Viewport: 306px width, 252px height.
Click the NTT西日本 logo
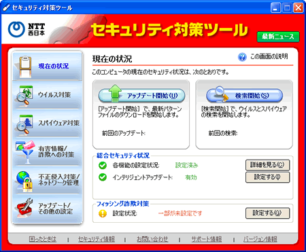click(27, 29)
